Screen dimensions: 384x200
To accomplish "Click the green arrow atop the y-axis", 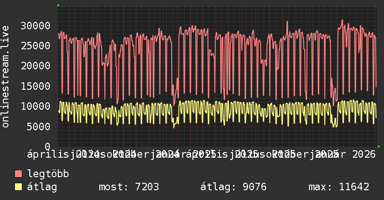I will click(x=58, y=5).
